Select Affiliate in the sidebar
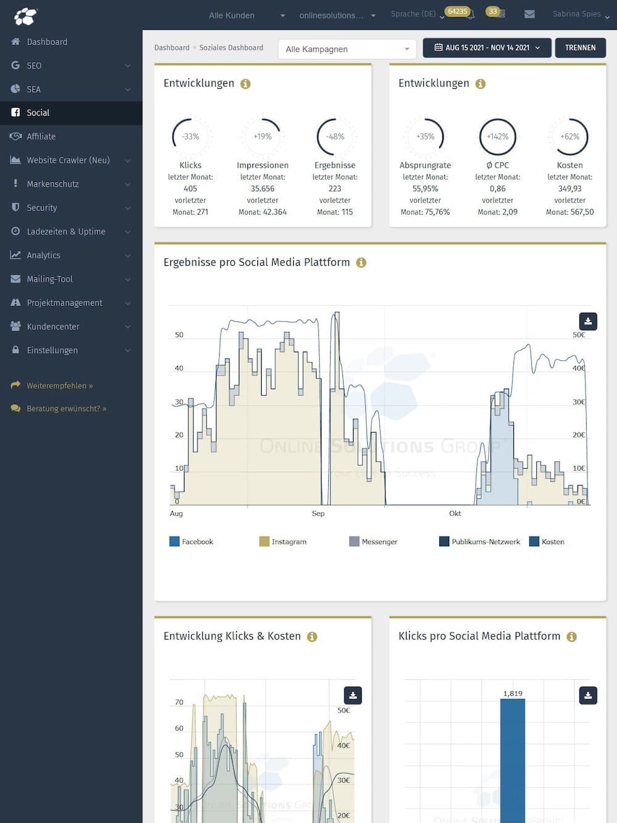617x823 pixels. [x=71, y=136]
